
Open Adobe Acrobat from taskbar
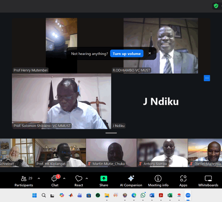161,195
